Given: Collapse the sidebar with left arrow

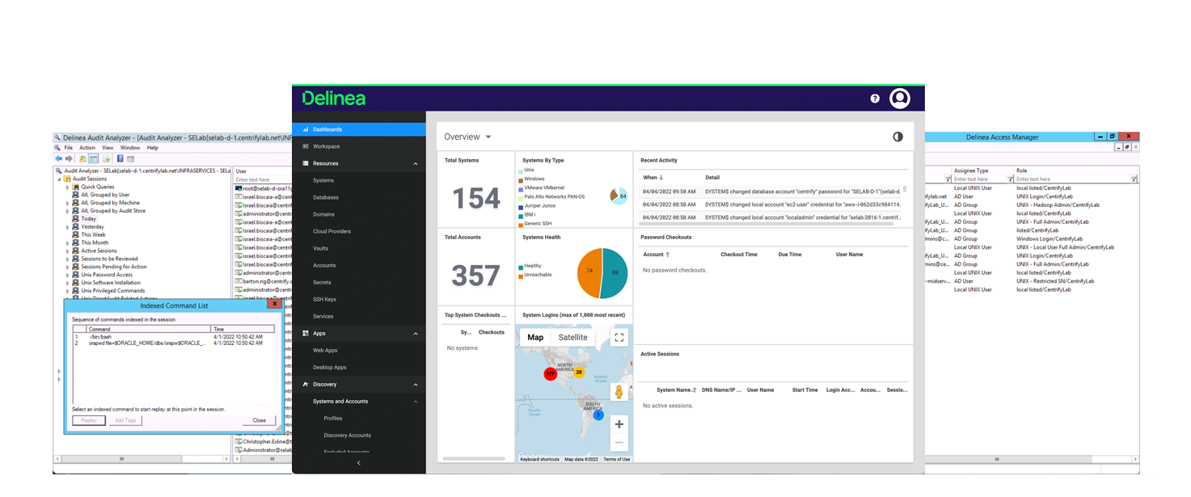Looking at the screenshot, I should [358, 463].
